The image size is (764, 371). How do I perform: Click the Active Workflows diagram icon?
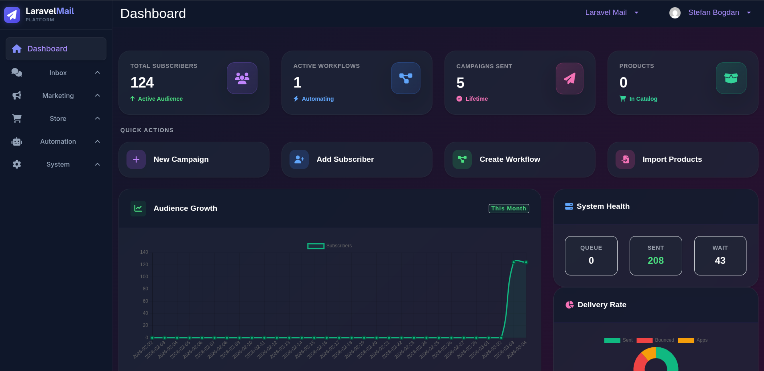coord(406,78)
